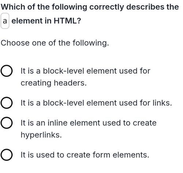Click the word 'HTML?' in the question
The height and width of the screenshot is (173, 183).
pyautogui.click(x=67, y=21)
